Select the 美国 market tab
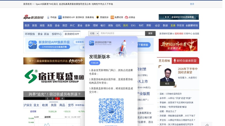225x126 pixels. point(53,105)
